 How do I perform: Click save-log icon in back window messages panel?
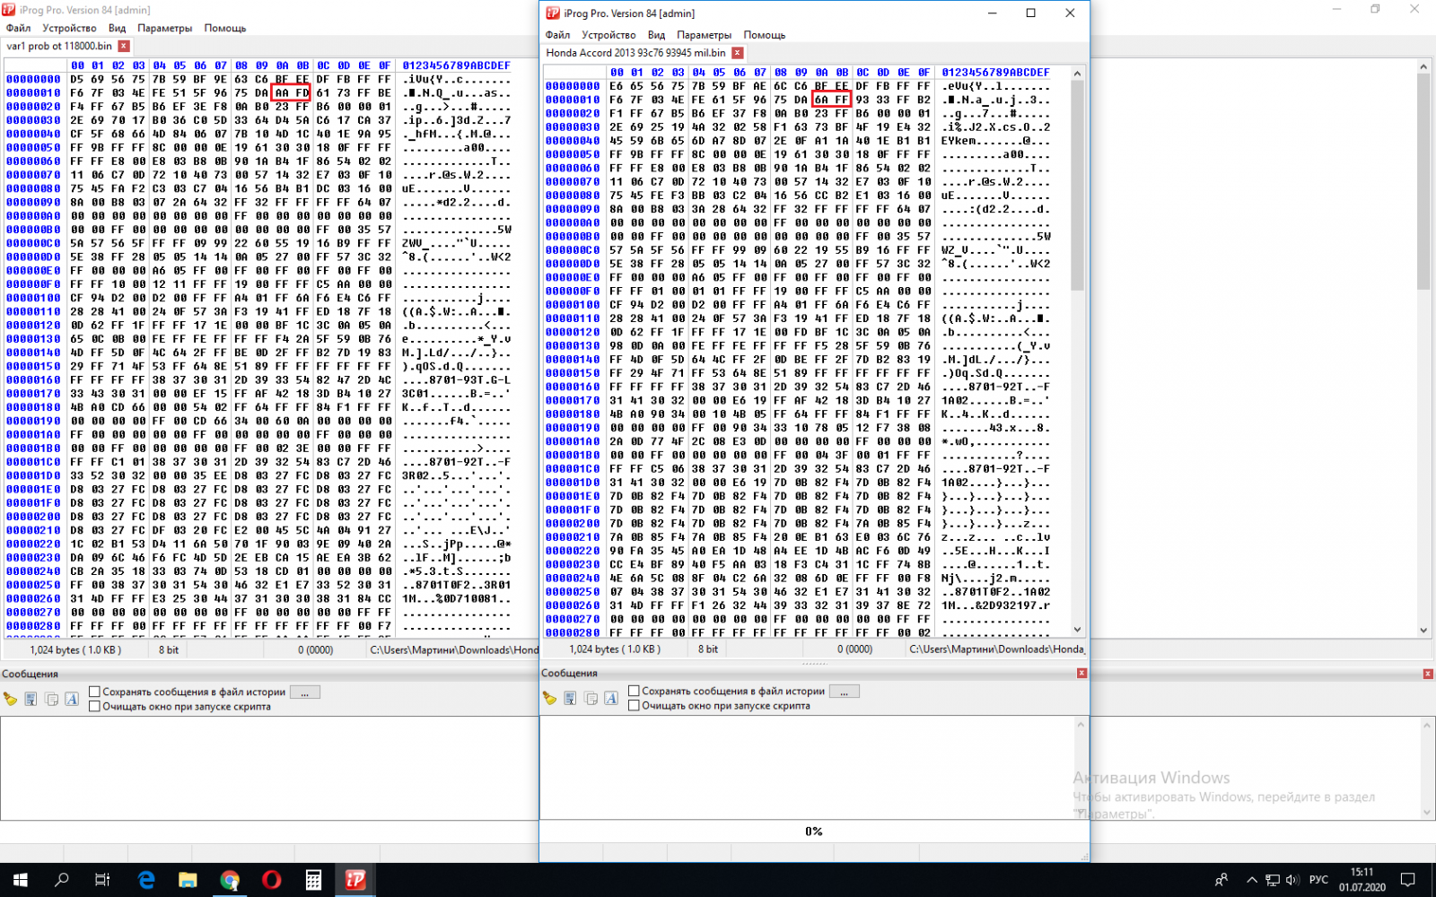click(31, 699)
